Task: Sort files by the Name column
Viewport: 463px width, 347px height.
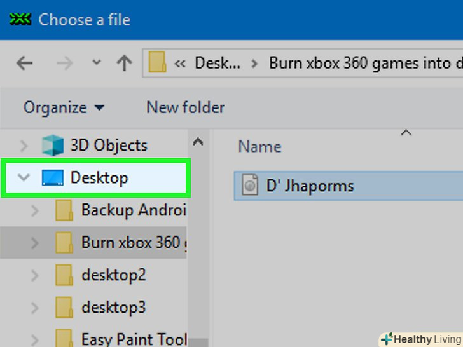Action: click(260, 146)
